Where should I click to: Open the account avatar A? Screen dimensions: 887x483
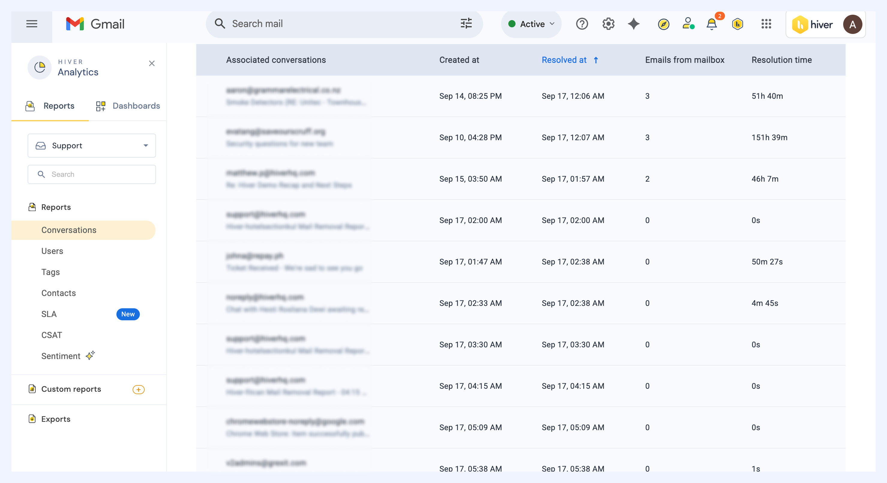(852, 24)
